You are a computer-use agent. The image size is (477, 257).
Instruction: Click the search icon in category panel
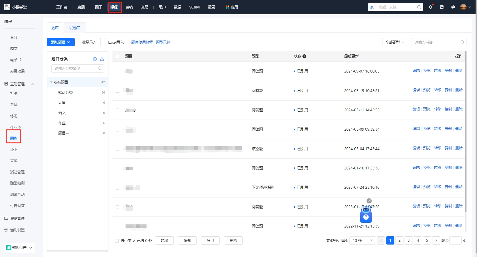pos(100,68)
